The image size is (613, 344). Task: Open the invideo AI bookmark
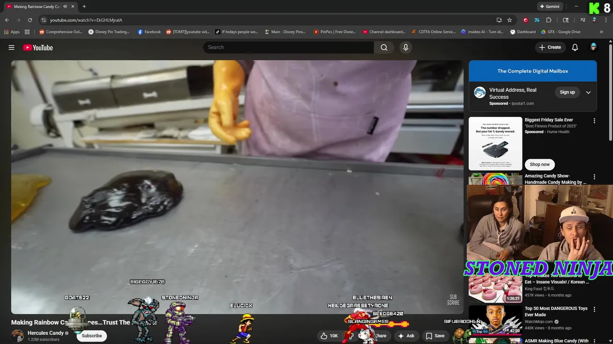(x=482, y=32)
